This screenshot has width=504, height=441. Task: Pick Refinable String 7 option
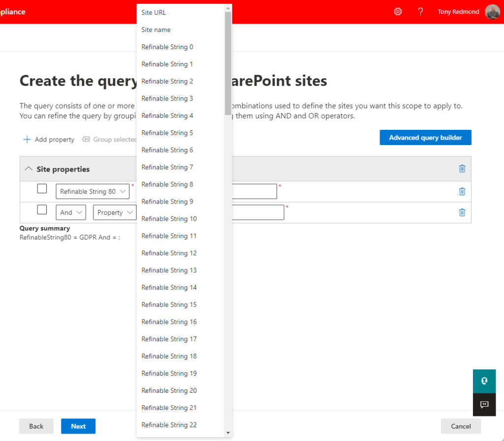pos(180,167)
